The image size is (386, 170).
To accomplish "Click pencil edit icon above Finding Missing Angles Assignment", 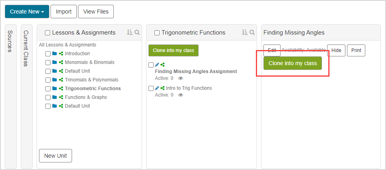I will (x=157, y=65).
